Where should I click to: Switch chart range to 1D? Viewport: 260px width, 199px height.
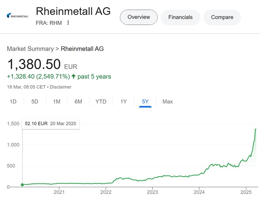tap(13, 101)
